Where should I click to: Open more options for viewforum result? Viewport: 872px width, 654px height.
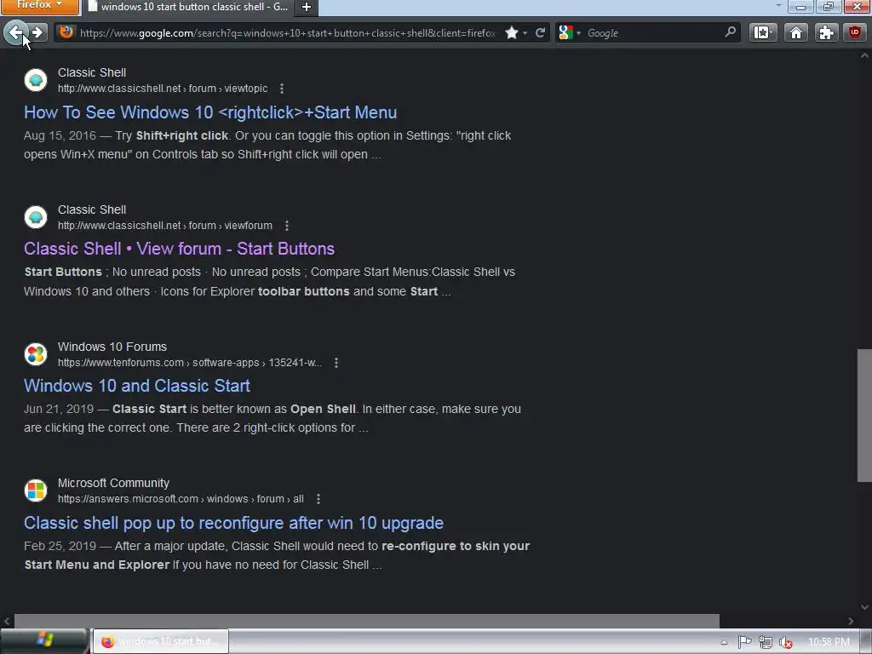pyautogui.click(x=287, y=225)
